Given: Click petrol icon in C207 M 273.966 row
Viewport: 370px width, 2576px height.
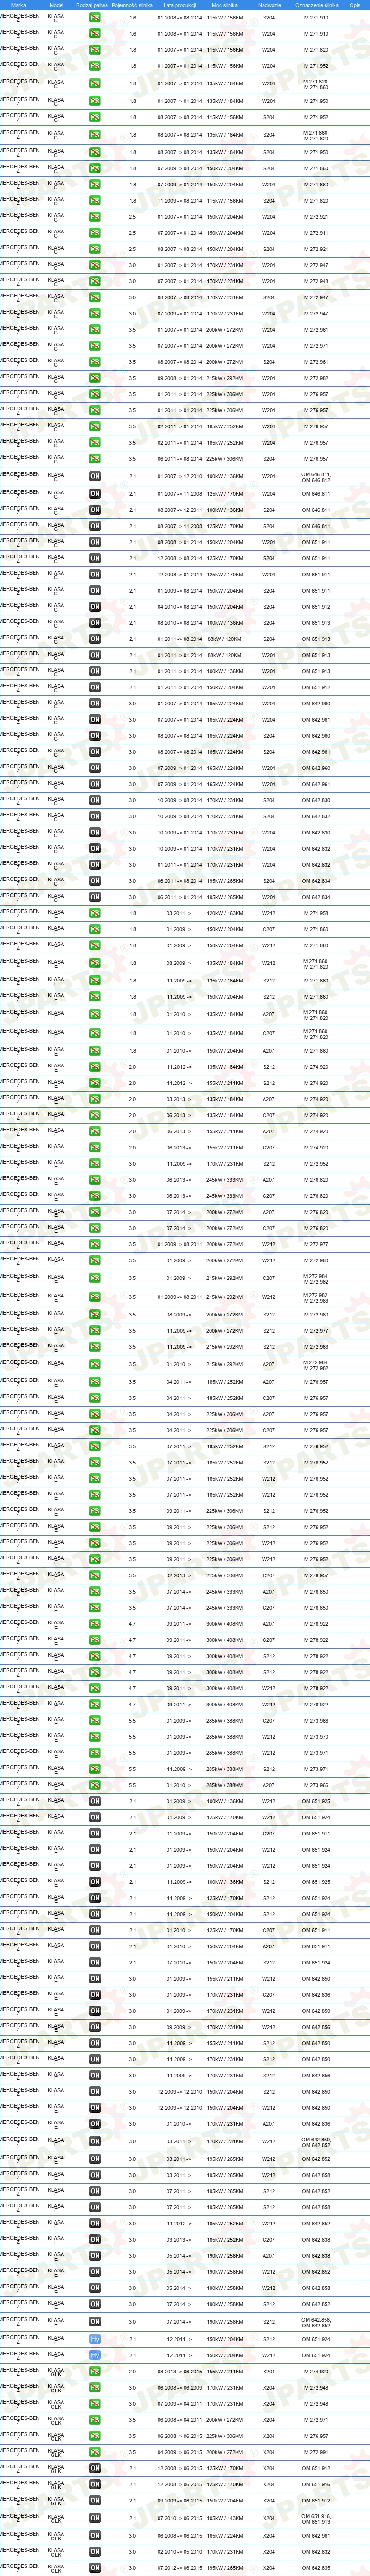Looking at the screenshot, I should (95, 1721).
